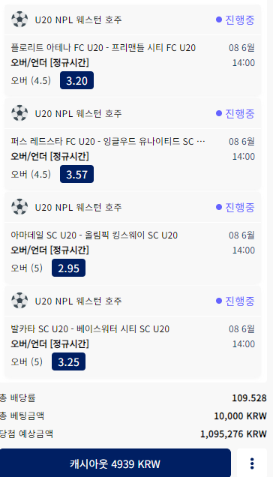Viewport: 273px width, 477px height.
Task: Click the 캐시아웃 4939 KRW button
Action: [115, 463]
